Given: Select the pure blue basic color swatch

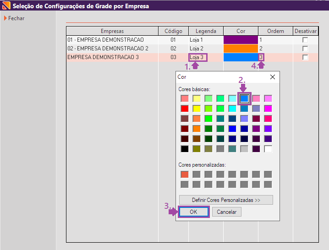Looking at the screenshot, I should coord(232,129).
